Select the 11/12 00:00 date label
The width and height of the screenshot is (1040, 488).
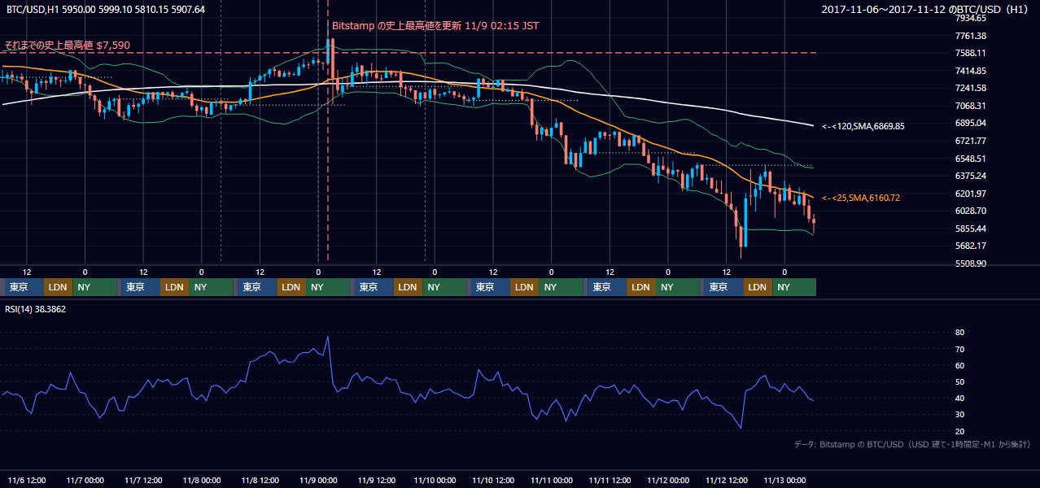pos(668,480)
